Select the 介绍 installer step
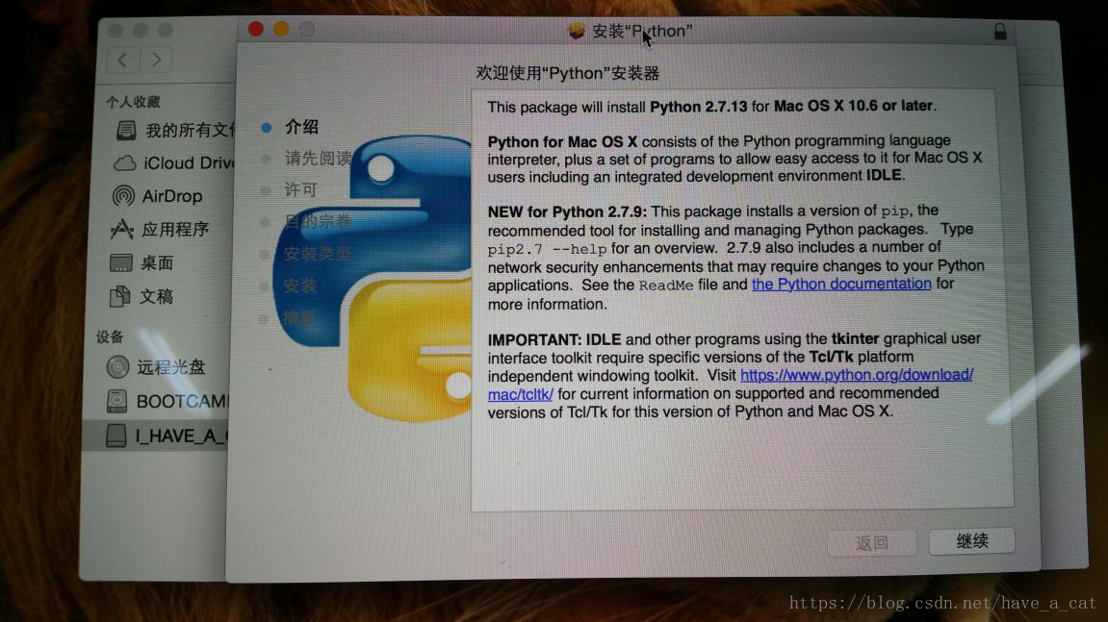Image resolution: width=1108 pixels, height=622 pixels. (x=301, y=127)
